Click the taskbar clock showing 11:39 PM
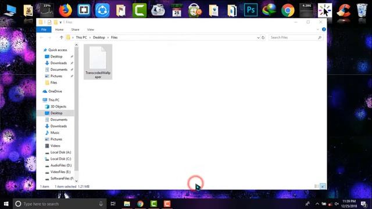The height and width of the screenshot is (209, 372). (349, 204)
